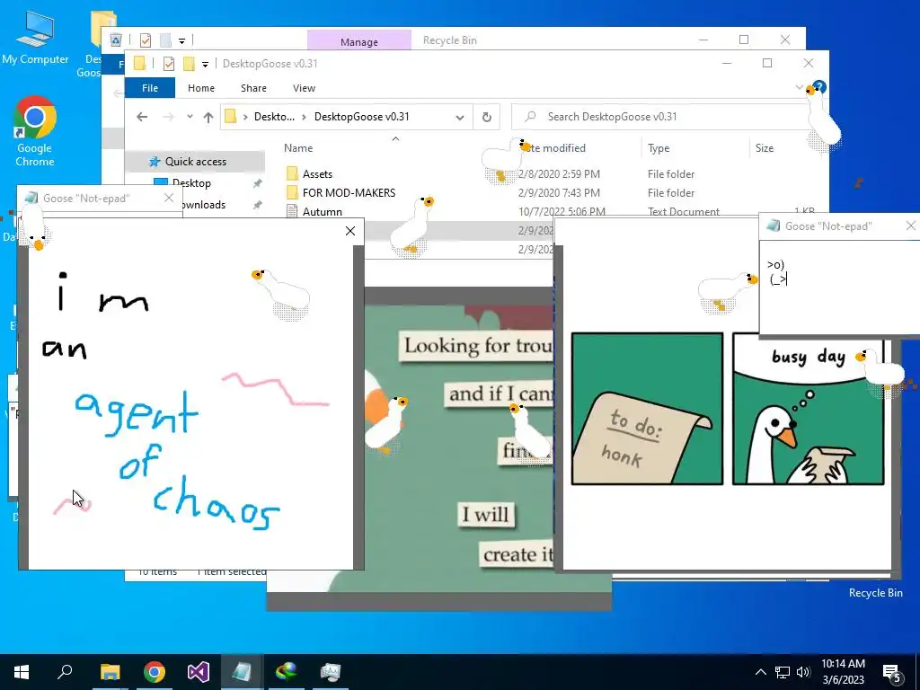Image resolution: width=920 pixels, height=690 pixels.
Task: Open recent locations dropdown arrow
Action: (190, 117)
